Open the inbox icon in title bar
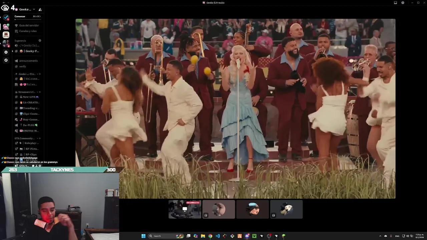Image resolution: width=427 pixels, height=240 pixels. click(x=395, y=3)
